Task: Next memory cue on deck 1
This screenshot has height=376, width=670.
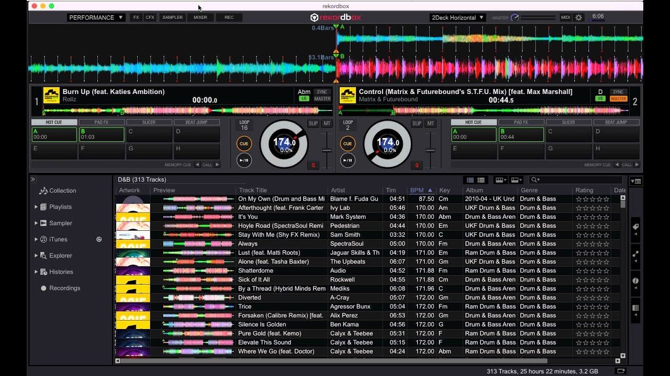Action: pyautogui.click(x=217, y=164)
